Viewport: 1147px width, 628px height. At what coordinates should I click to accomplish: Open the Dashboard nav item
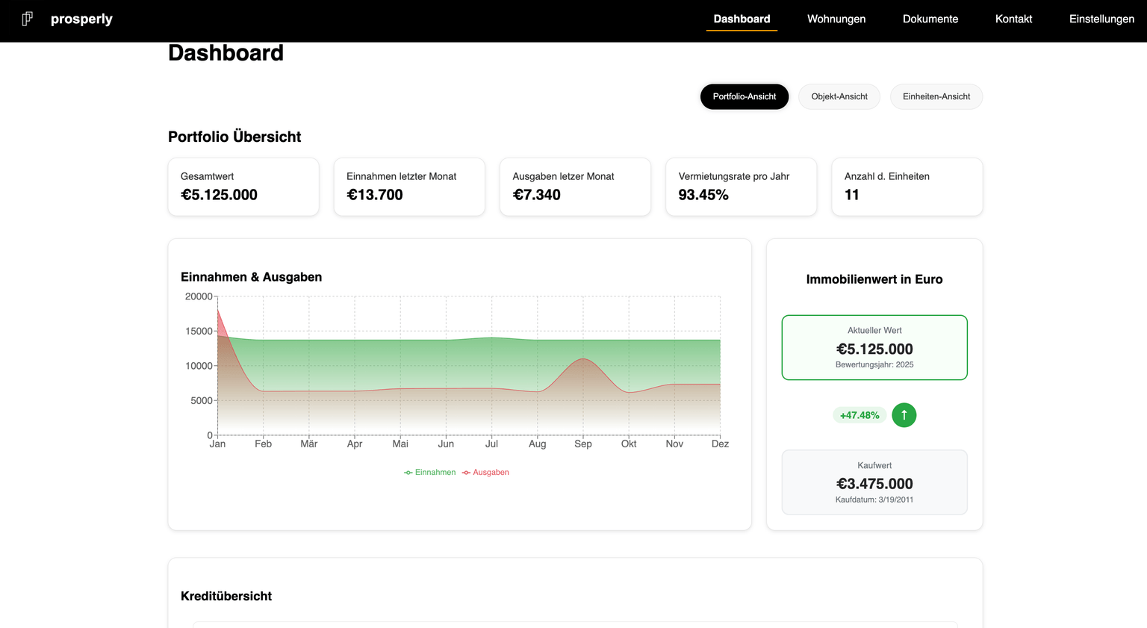tap(742, 19)
